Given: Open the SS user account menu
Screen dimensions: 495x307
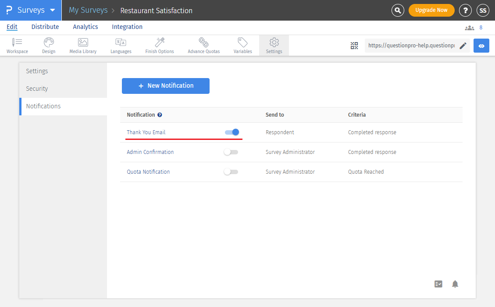Looking at the screenshot, I should click(x=483, y=10).
